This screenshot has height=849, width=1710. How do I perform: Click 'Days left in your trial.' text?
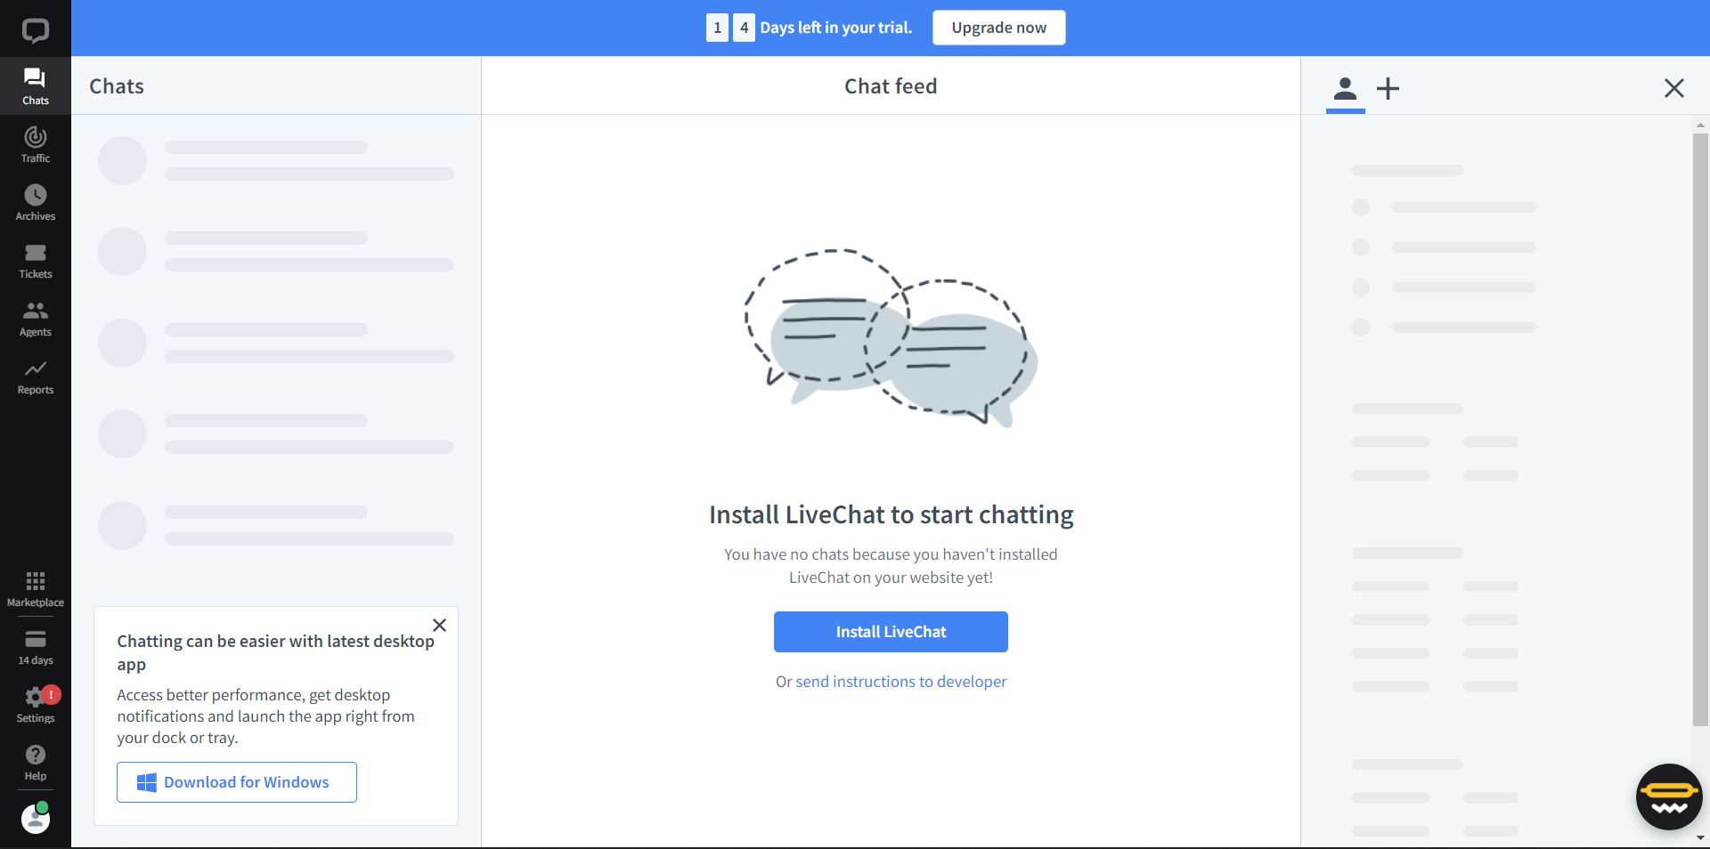click(x=836, y=28)
